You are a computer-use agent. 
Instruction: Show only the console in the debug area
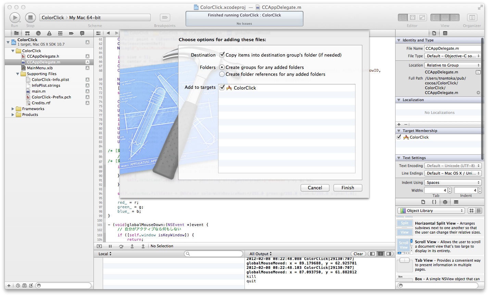[389, 254]
